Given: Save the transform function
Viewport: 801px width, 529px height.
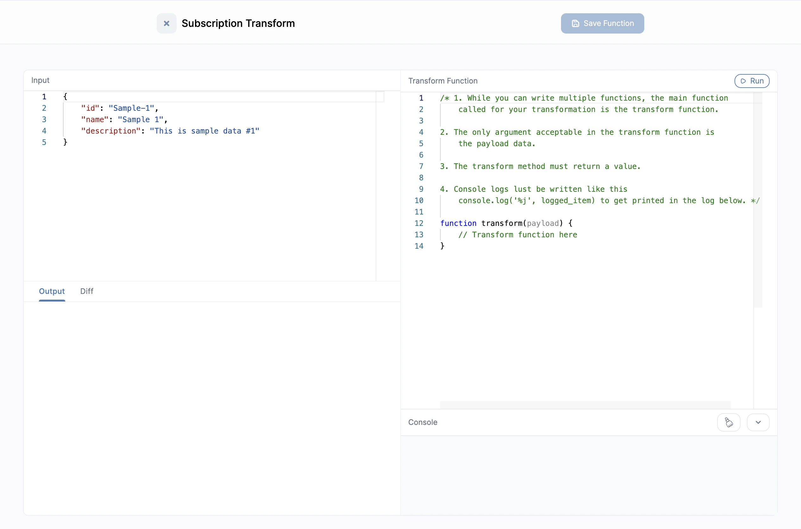Looking at the screenshot, I should (x=602, y=23).
